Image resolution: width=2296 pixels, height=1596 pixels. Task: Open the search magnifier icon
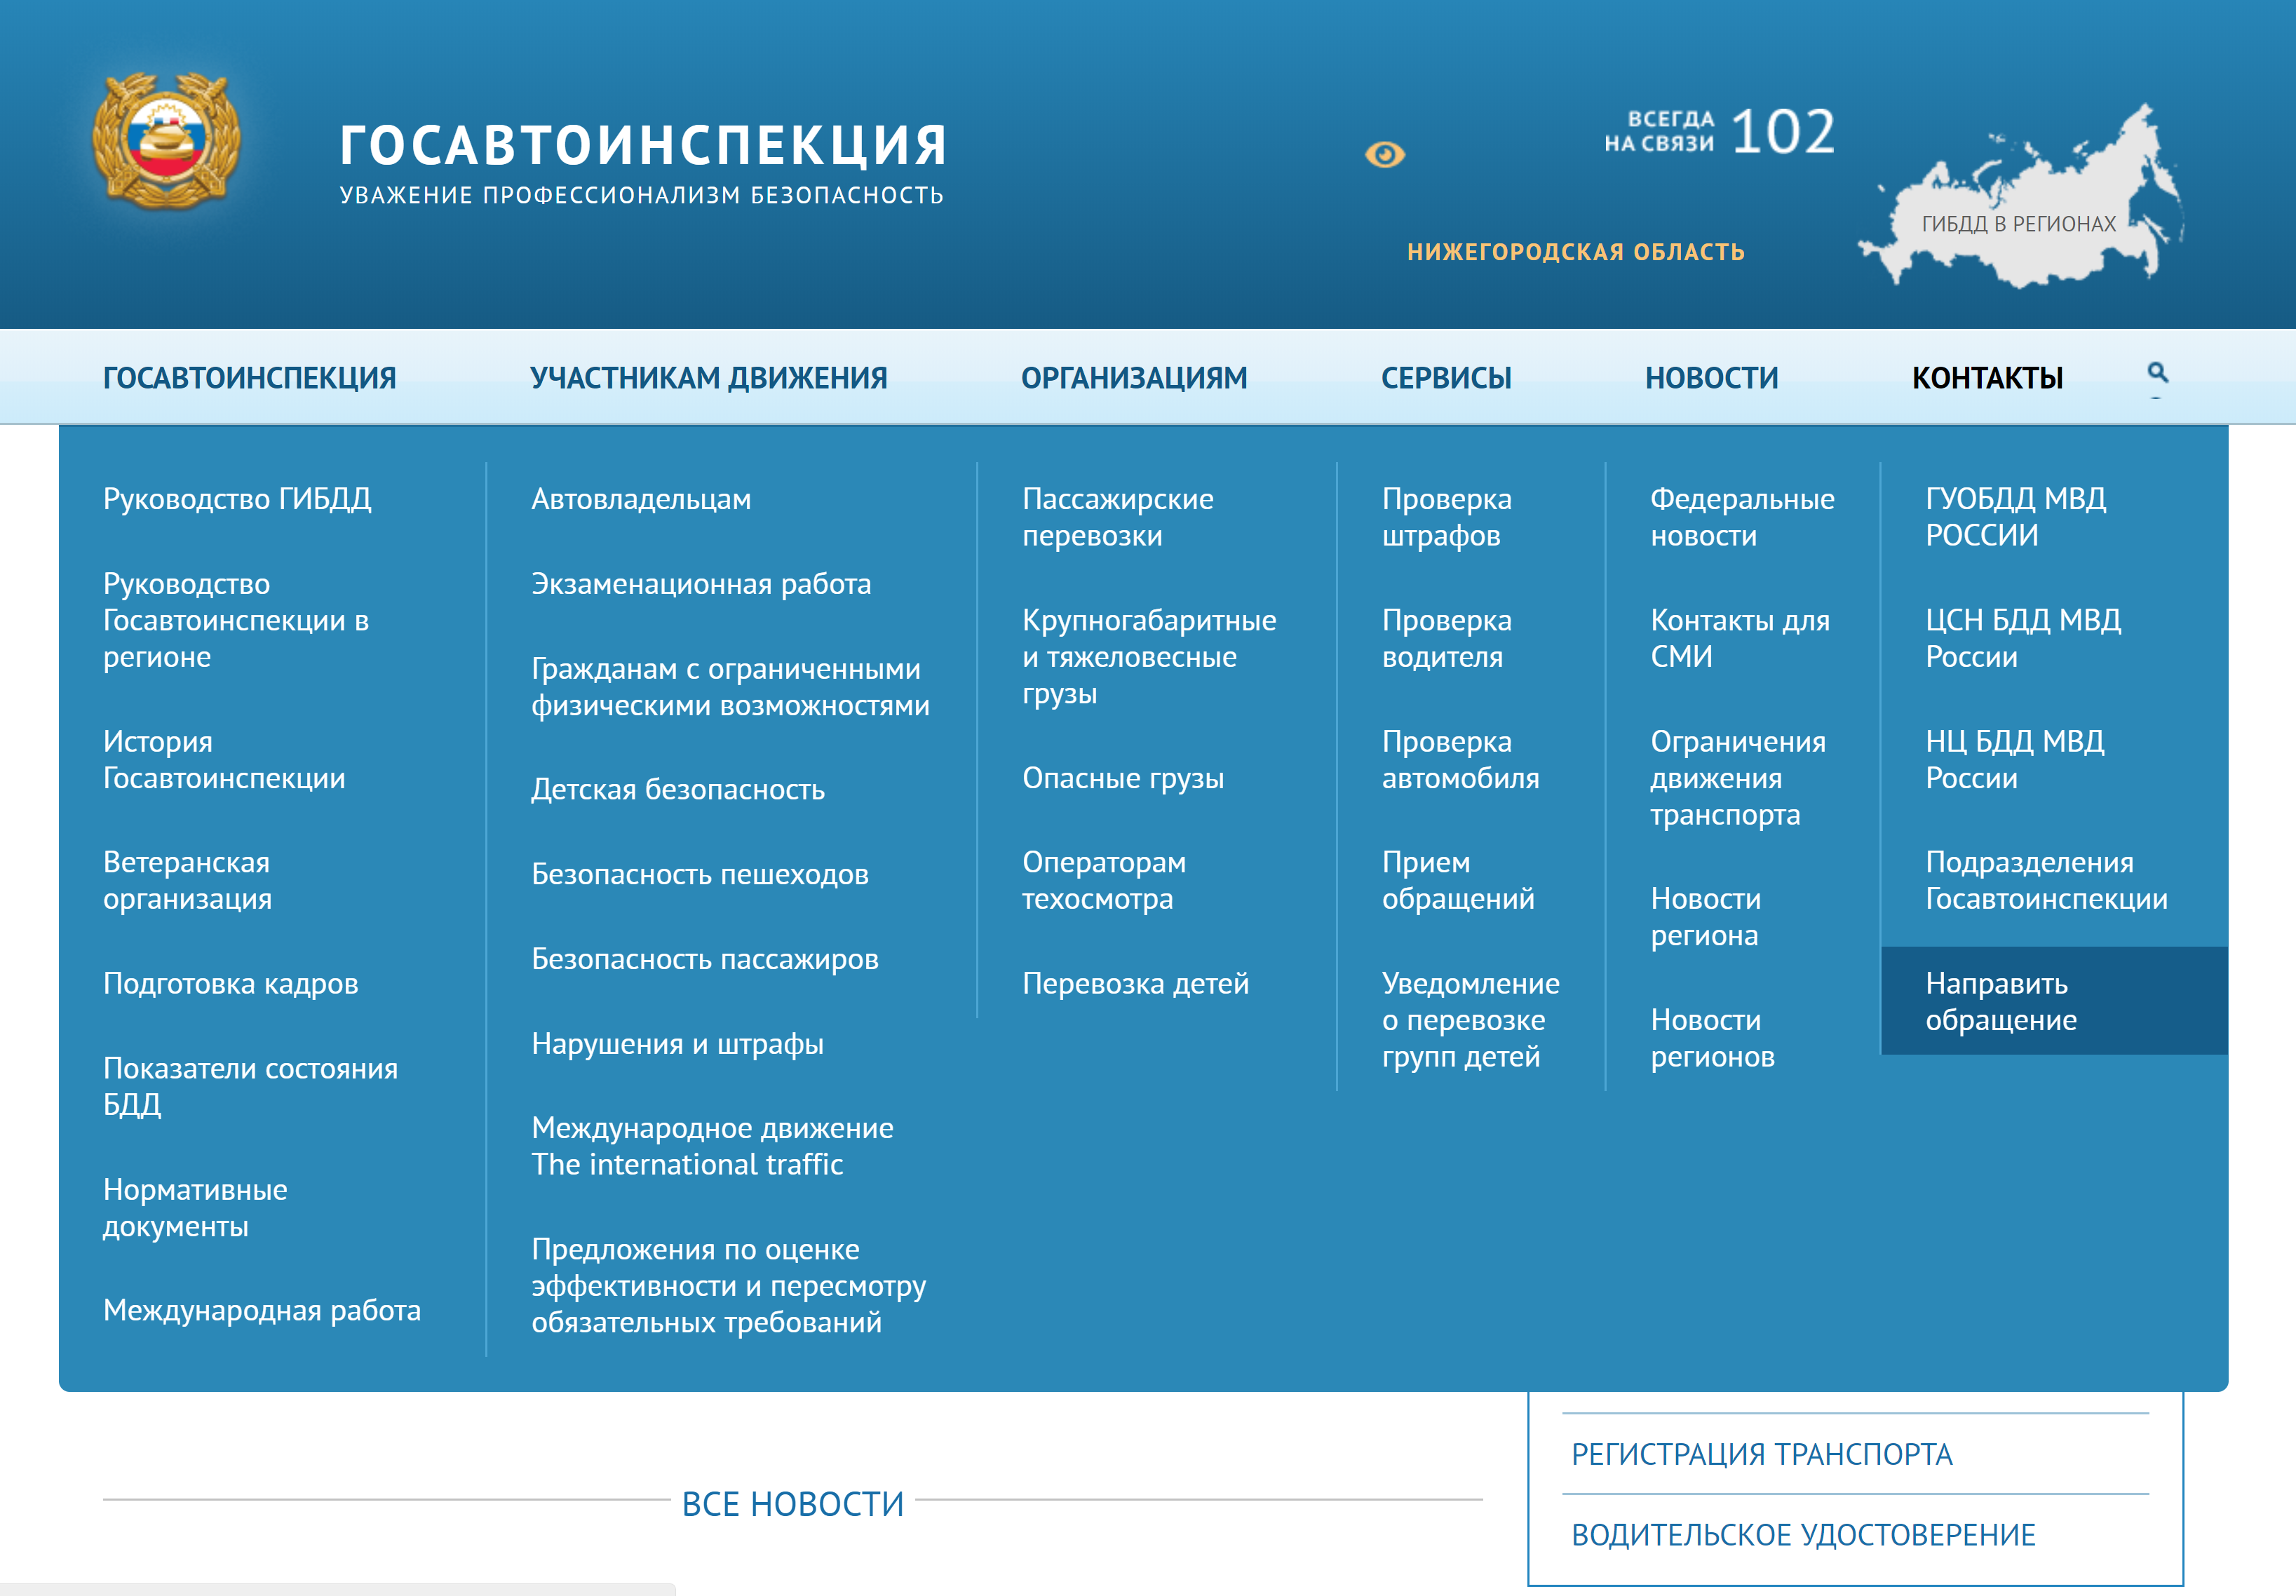[2158, 373]
